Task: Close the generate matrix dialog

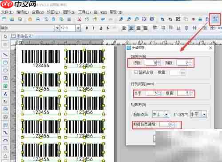Action: pos(210,48)
